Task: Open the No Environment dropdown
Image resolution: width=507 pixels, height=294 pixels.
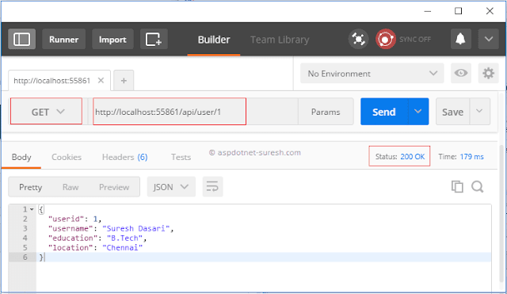Action: [x=372, y=74]
